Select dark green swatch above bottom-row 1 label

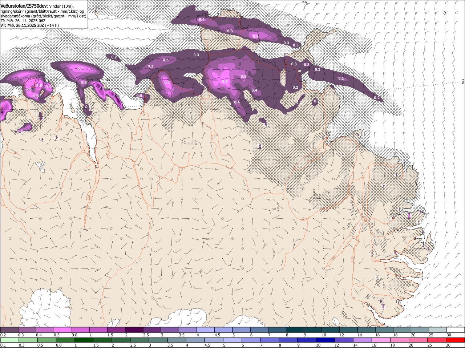tap(84, 340)
